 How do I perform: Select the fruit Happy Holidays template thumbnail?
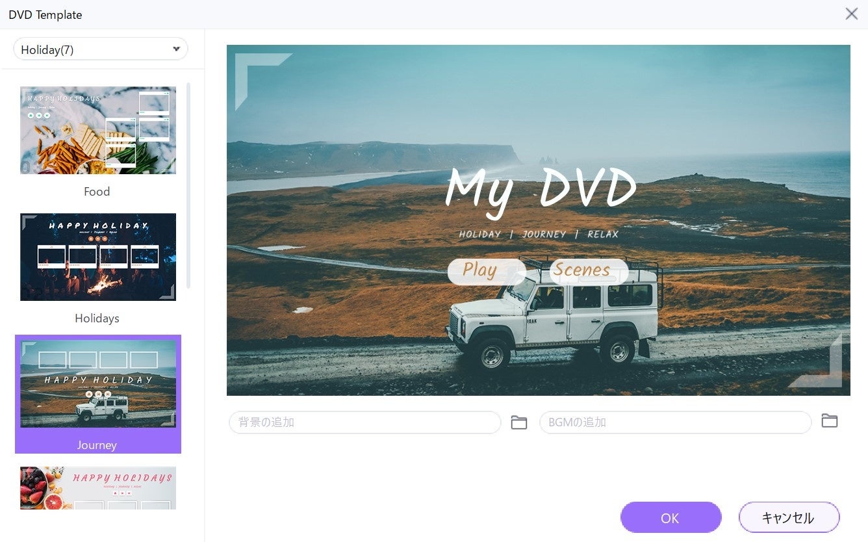point(98,487)
